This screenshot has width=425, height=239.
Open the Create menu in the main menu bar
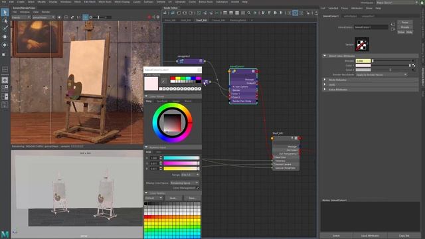pos(21,1)
